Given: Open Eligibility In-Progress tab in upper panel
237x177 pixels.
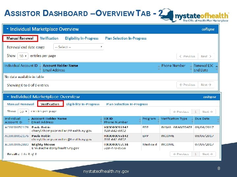Looking at the screenshot, I should click(x=82, y=38).
